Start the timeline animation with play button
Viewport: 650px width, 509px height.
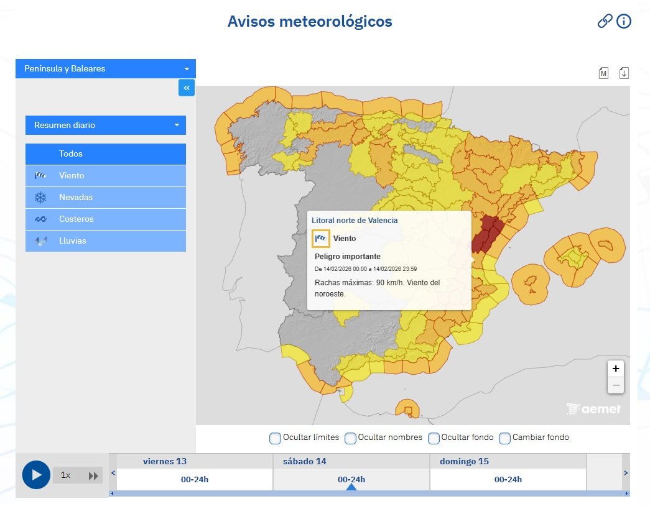click(x=37, y=475)
